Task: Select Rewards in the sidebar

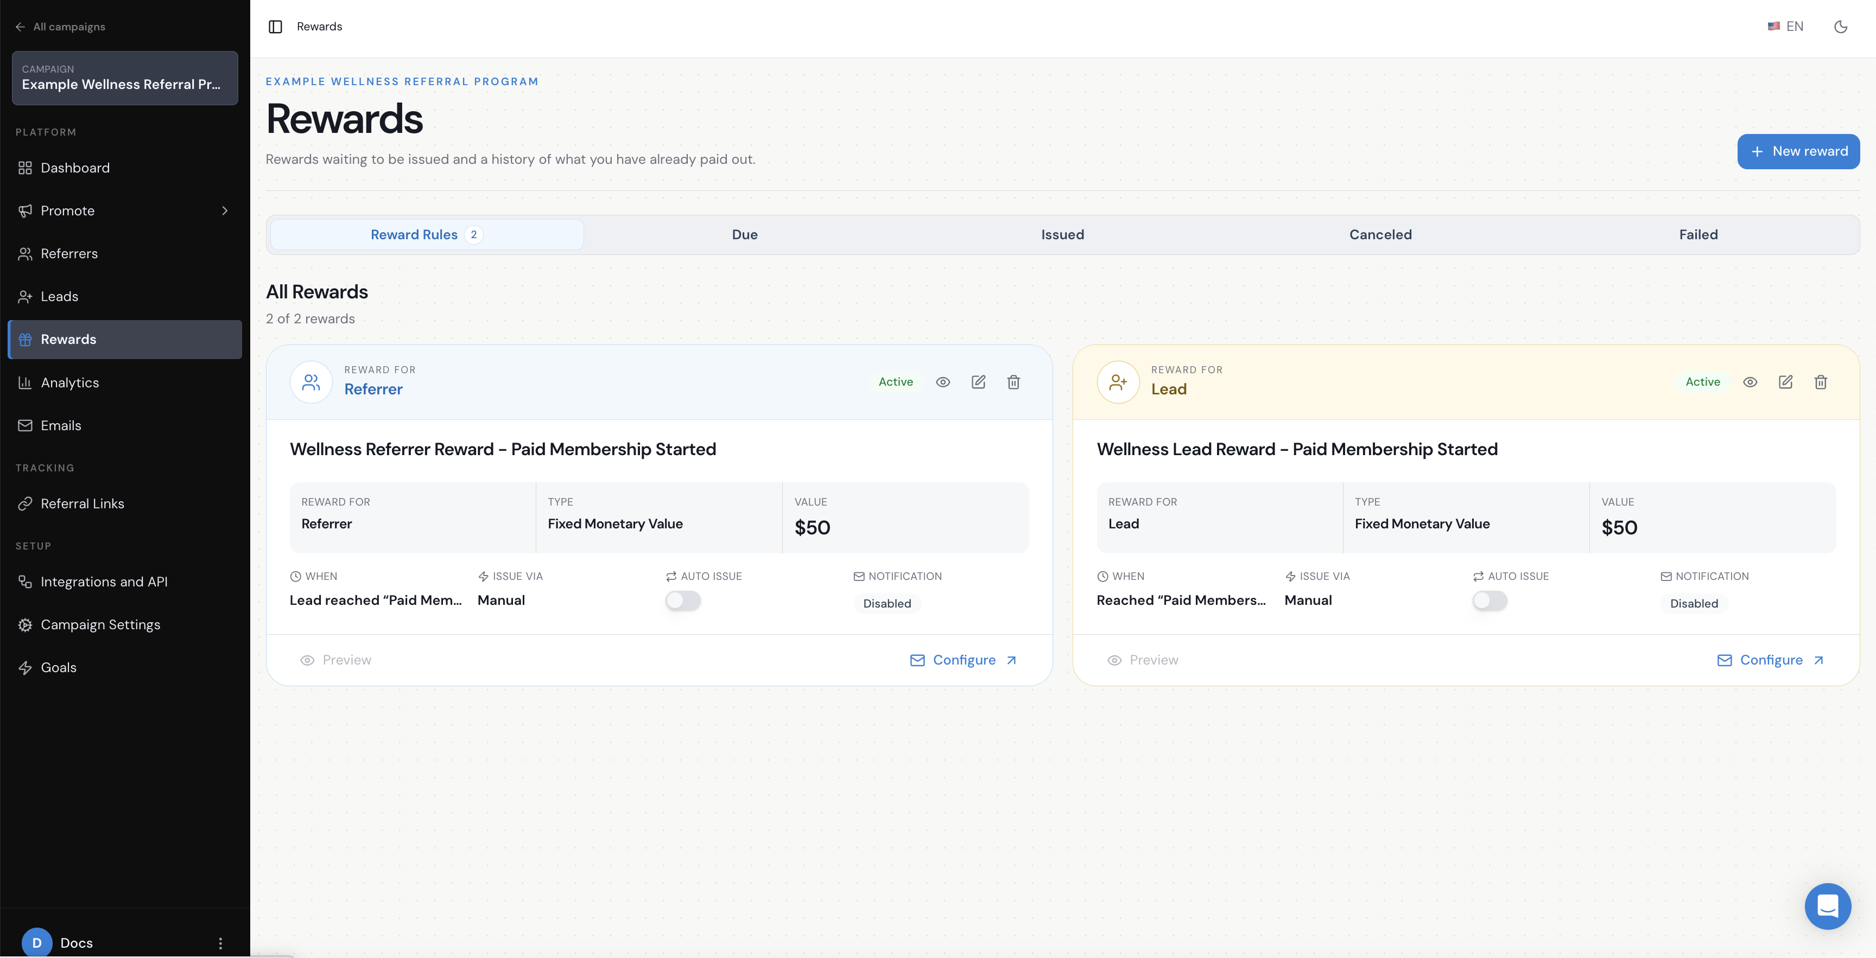Action: pyautogui.click(x=124, y=339)
